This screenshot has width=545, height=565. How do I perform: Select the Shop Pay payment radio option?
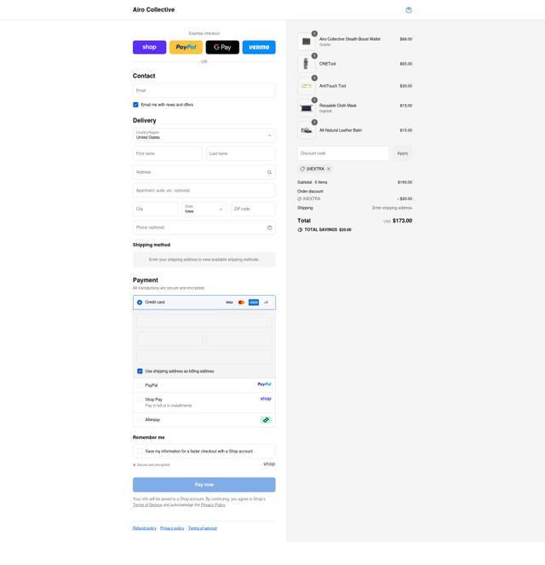pyautogui.click(x=140, y=400)
